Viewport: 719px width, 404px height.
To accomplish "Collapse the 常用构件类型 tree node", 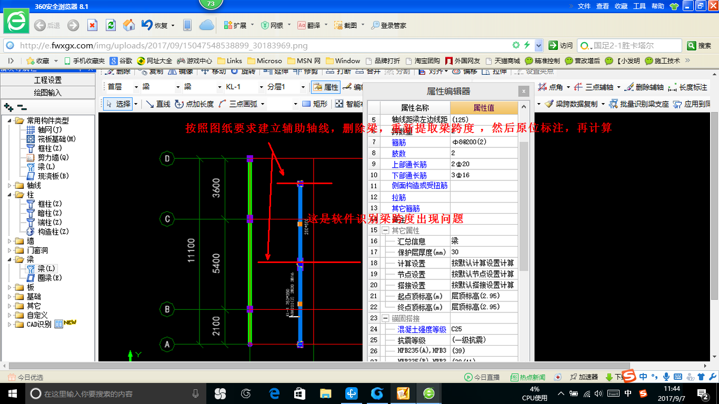I will pos(10,120).
